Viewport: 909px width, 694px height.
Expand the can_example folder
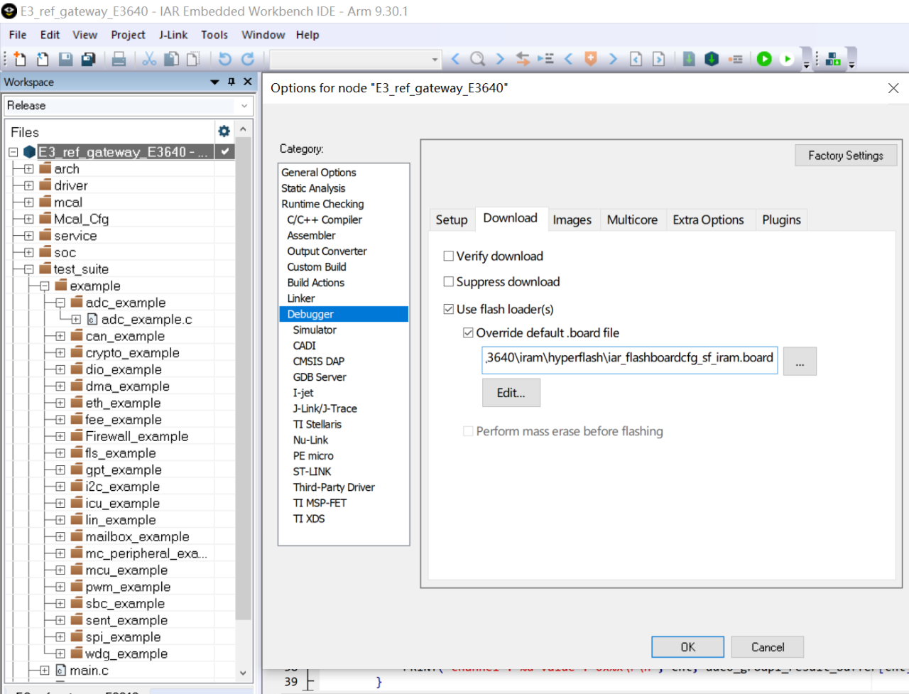pyautogui.click(x=60, y=336)
